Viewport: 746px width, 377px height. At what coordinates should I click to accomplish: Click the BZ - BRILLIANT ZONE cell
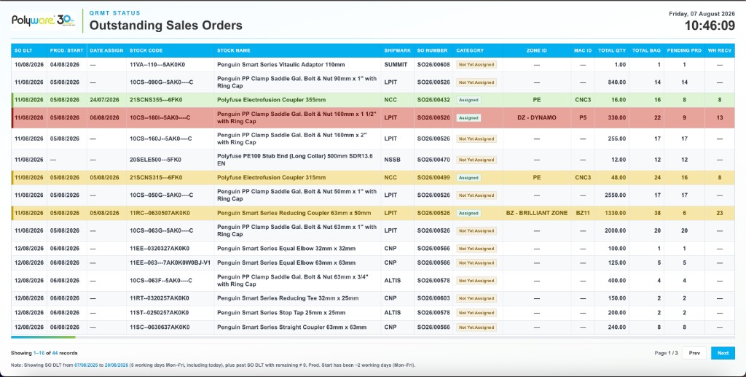(x=537, y=213)
